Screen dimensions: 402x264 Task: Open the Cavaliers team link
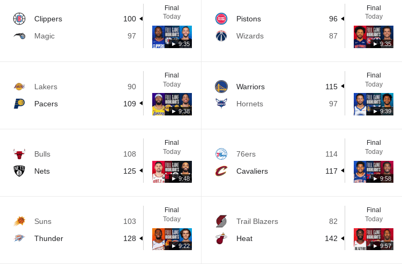coord(252,171)
